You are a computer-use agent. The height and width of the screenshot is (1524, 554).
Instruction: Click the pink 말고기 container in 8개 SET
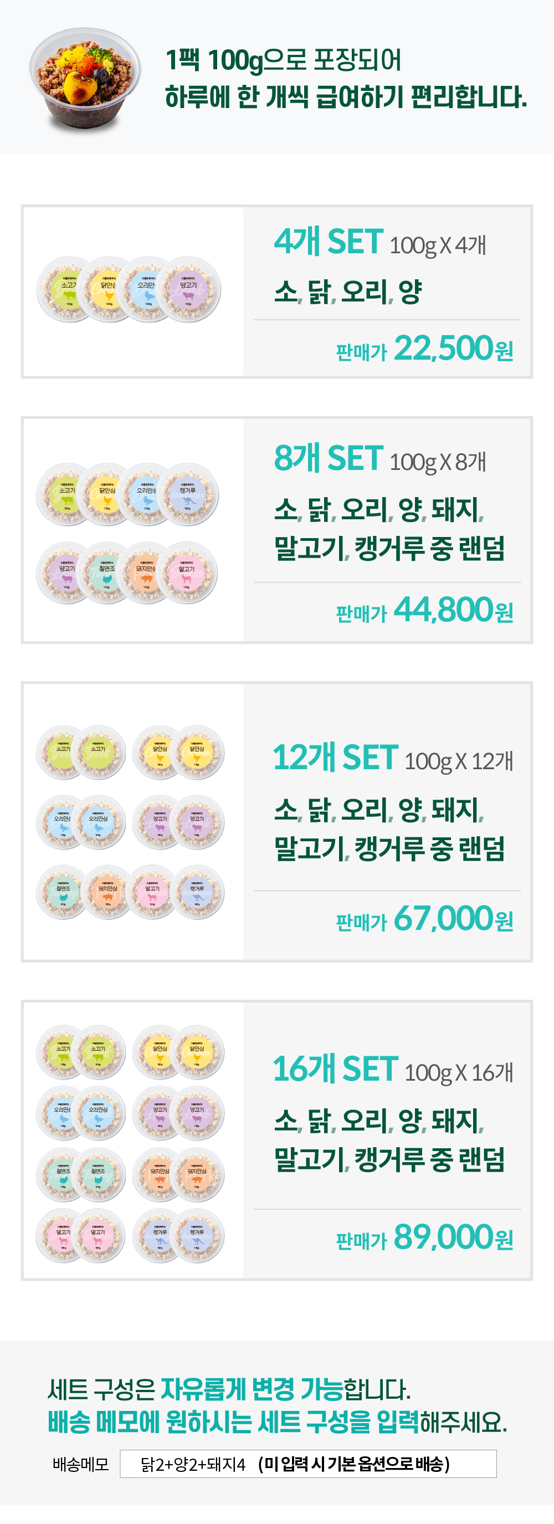(187, 573)
